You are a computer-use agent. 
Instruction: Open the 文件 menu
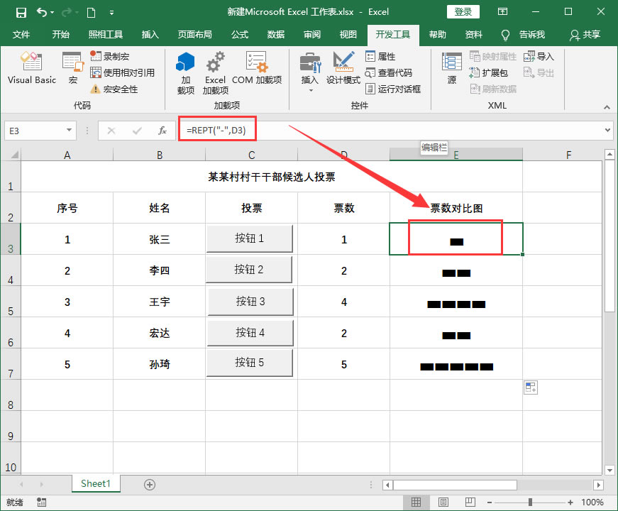(21, 35)
